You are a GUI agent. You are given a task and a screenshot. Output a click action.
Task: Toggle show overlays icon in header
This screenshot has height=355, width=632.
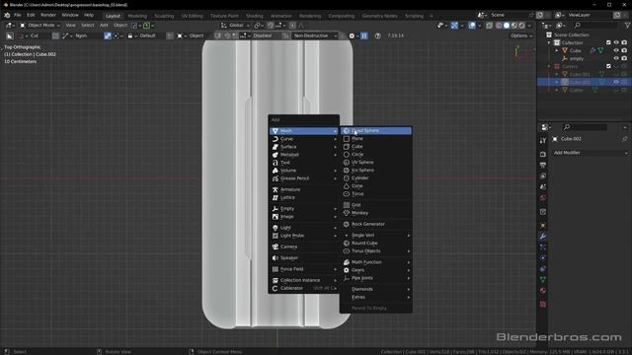click(472, 26)
